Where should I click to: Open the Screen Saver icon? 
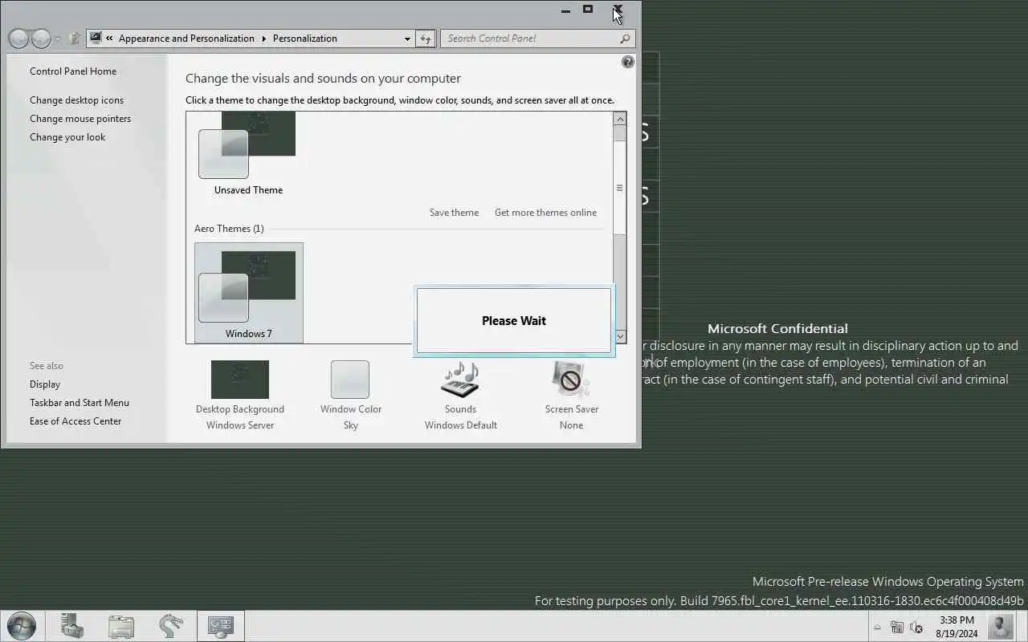tap(571, 379)
